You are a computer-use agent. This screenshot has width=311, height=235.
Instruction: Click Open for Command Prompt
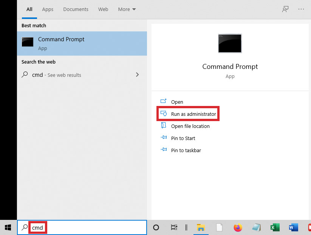(177, 102)
